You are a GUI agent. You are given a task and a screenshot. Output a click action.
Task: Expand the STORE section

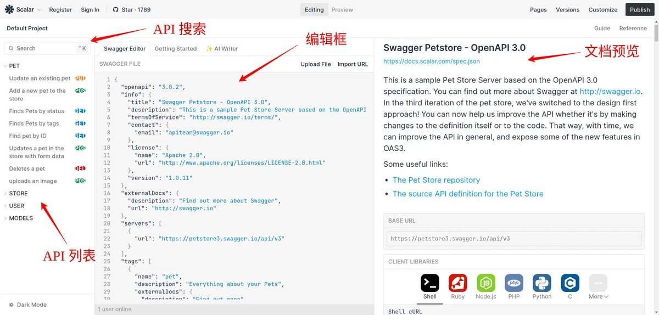pyautogui.click(x=18, y=193)
